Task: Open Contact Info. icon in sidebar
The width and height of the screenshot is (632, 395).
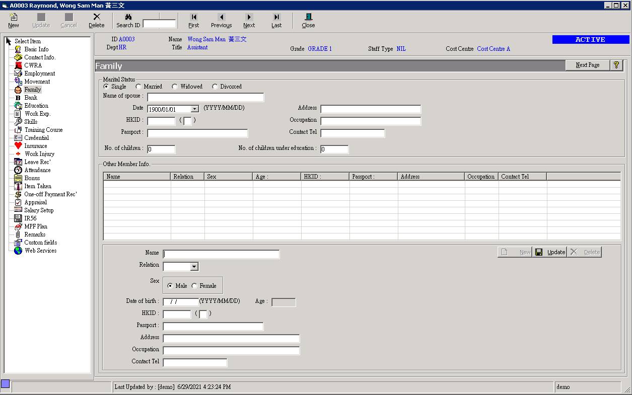Action: pos(18,57)
